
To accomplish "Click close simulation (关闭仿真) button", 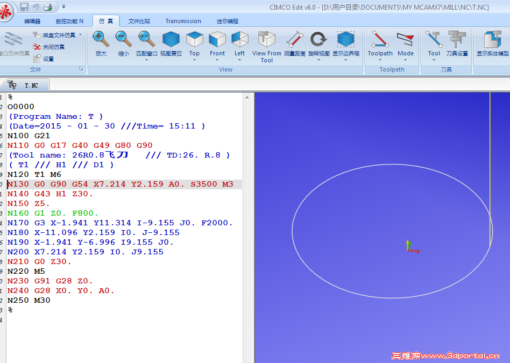I will [49, 47].
